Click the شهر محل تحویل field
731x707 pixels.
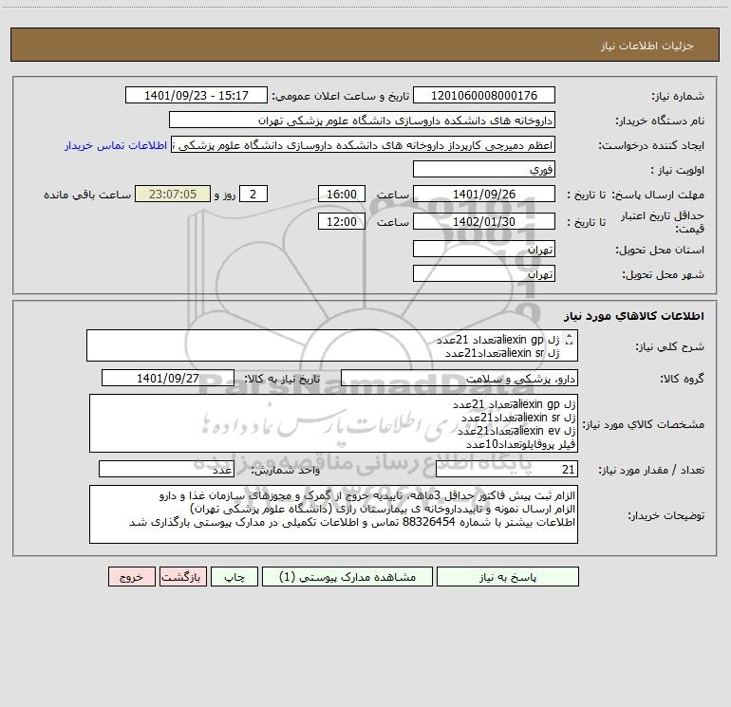tap(484, 273)
